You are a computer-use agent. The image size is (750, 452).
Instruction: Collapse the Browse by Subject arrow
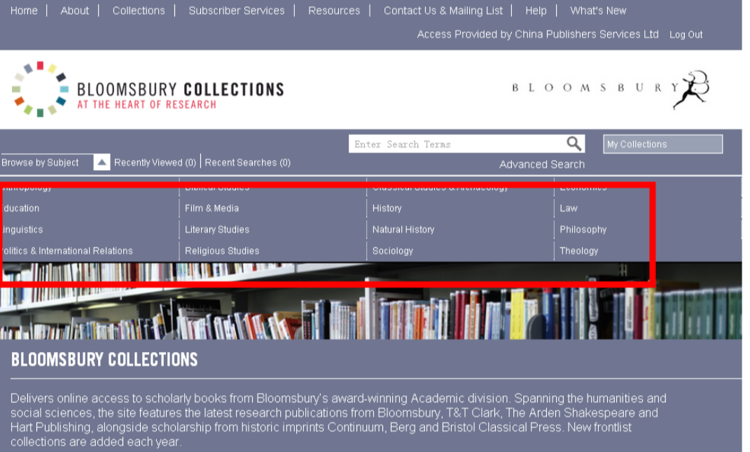pyautogui.click(x=102, y=162)
